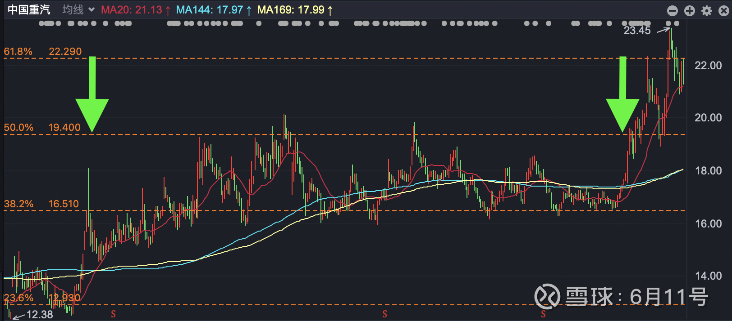Click the 61.8% Fibonacci level label
Screen dimensions: 732x321
[18, 52]
